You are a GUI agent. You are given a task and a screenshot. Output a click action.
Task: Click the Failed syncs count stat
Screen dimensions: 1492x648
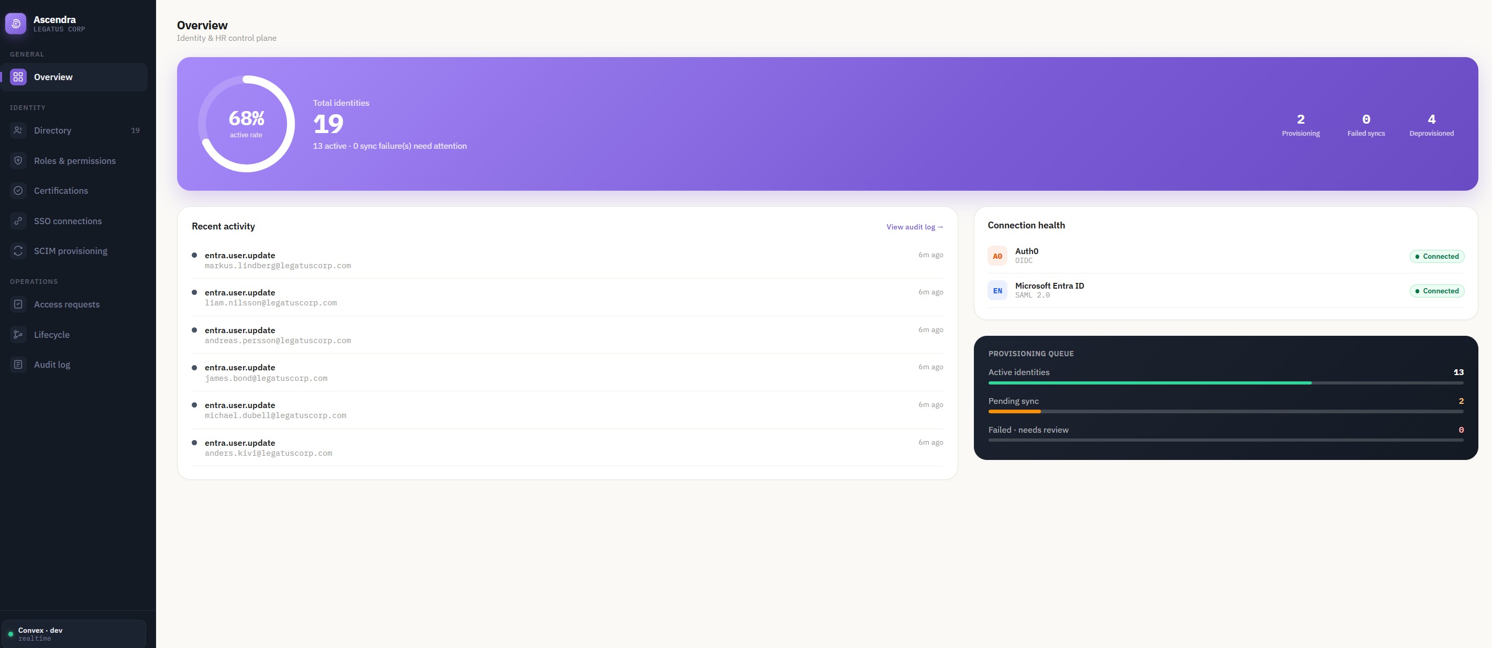coord(1366,125)
